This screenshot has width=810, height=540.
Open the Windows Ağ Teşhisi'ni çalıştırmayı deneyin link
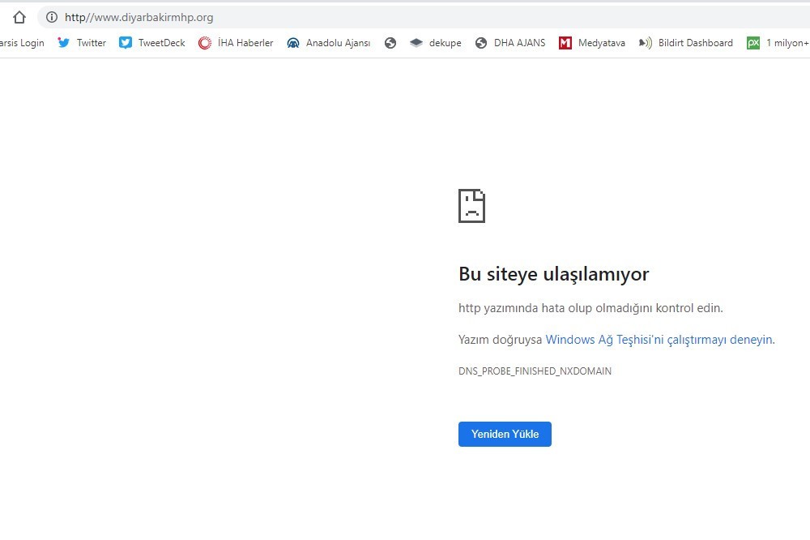coord(659,339)
